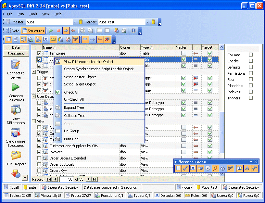This screenshot has width=265, height=203.
Task: Toggle the Tables filter icon in the object toolbar
Action: [x=8, y=40]
